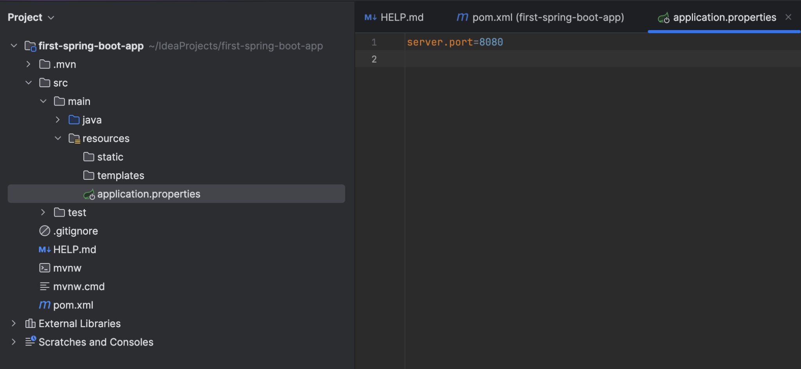Click the test folder icon
The height and width of the screenshot is (369, 801).
[x=59, y=212]
